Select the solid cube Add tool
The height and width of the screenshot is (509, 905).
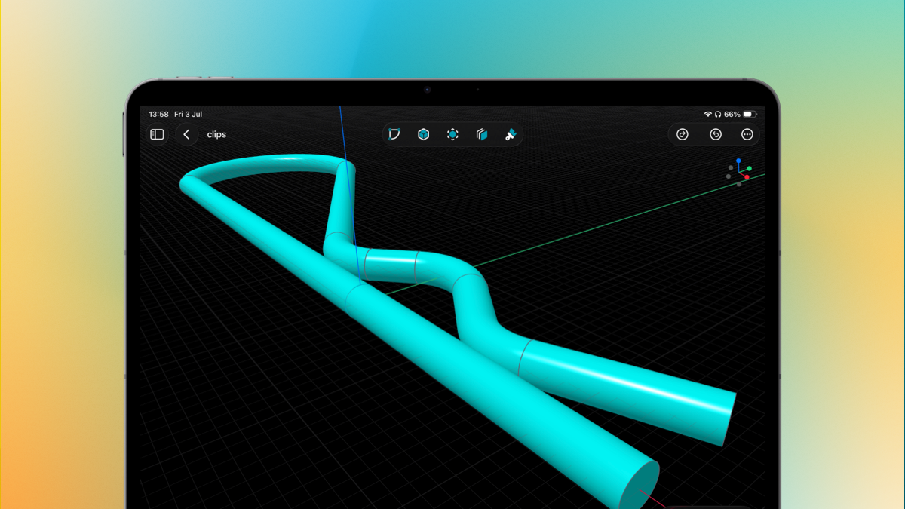(424, 134)
